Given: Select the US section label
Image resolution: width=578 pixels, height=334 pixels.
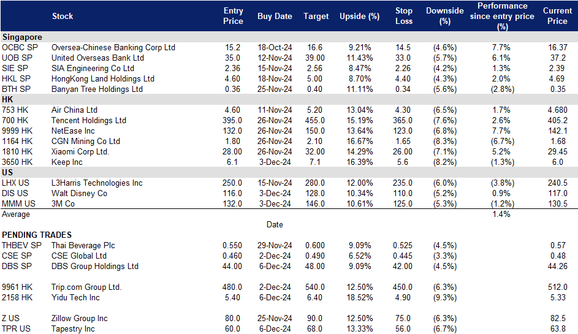Looking at the screenshot, I should [7, 173].
